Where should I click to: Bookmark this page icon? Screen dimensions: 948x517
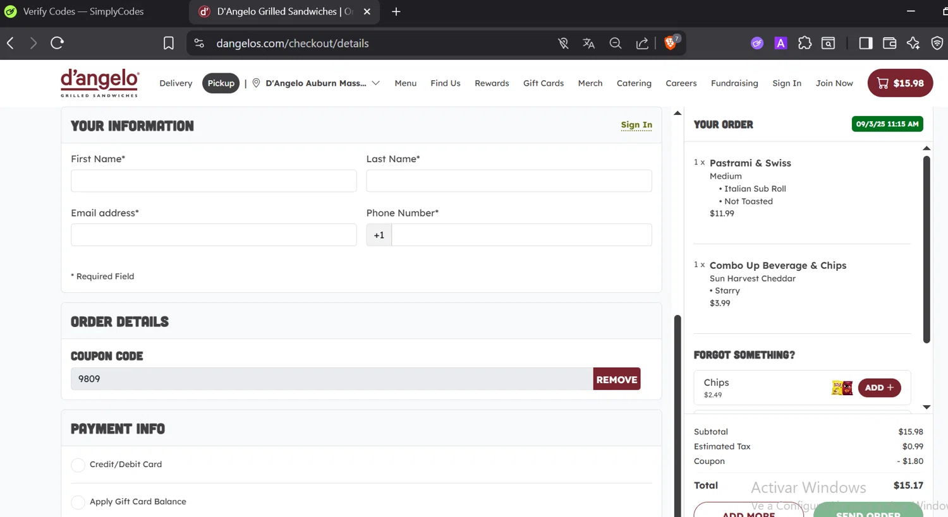[169, 43]
